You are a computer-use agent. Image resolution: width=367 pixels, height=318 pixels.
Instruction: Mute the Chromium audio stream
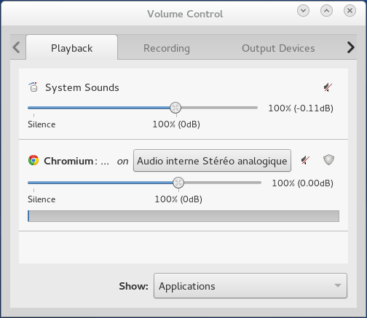pos(305,160)
